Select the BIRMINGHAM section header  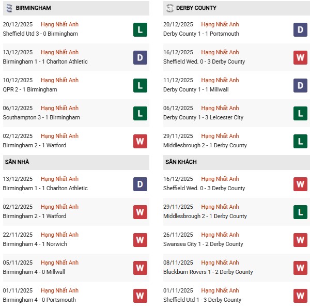point(34,8)
